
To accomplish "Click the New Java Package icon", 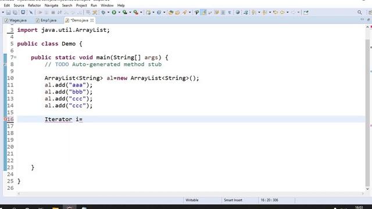I will [148, 12].
